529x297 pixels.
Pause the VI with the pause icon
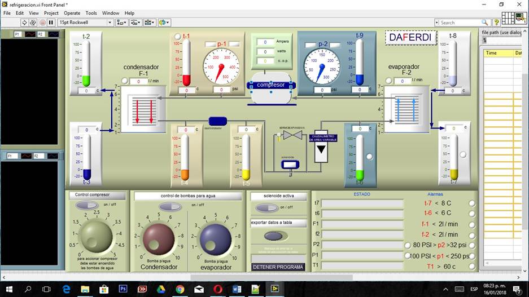(x=51, y=23)
